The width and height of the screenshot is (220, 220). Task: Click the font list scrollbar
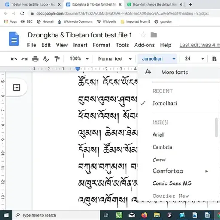click(217, 127)
